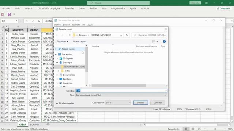The width and height of the screenshot is (234, 131).
Task: Open Notepad's Edición menu
Action: click(x=67, y=25)
